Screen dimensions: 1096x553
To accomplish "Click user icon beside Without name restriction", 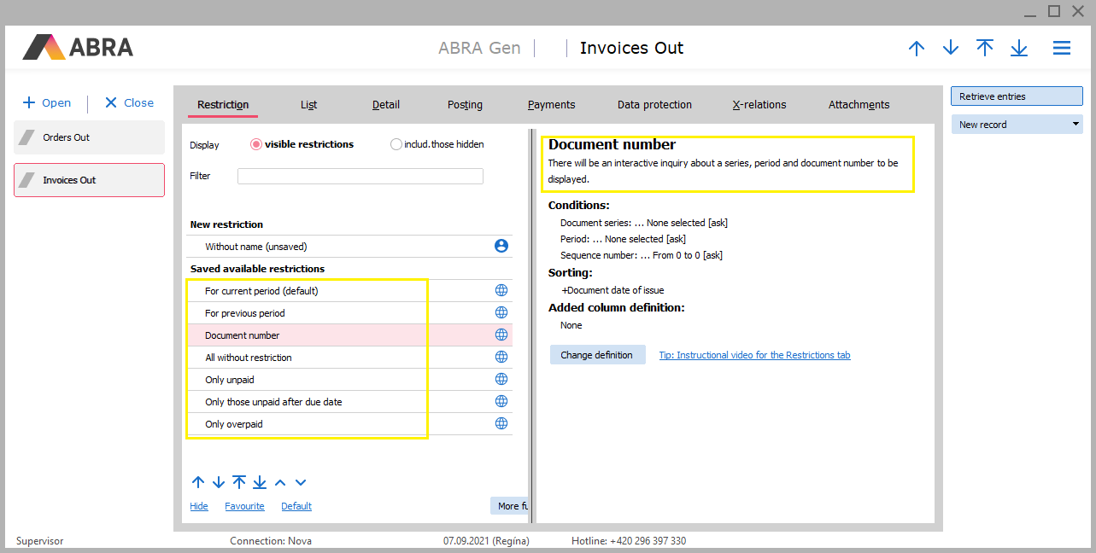I will (x=501, y=247).
